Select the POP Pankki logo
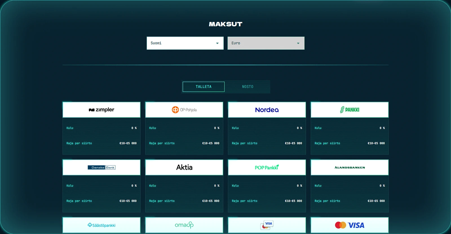Screen dimensions: 451x234 [x=267, y=167]
